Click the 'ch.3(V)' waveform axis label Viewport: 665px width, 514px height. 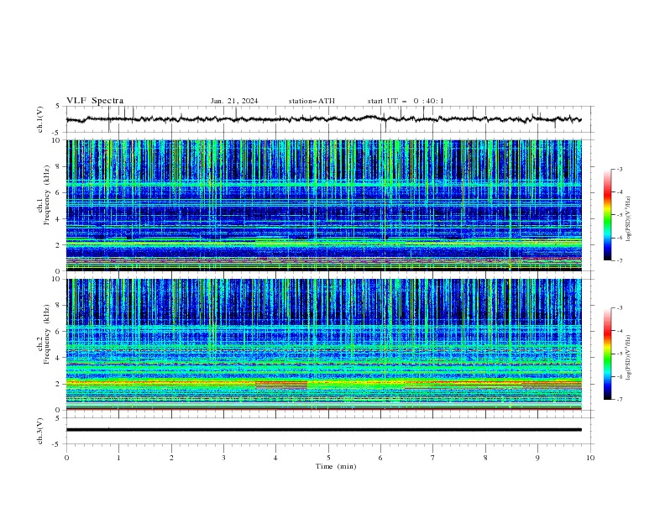(x=40, y=431)
